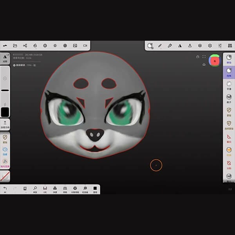
Task: Click the frame-to-fit viewport icon
Action: (x=204, y=56)
